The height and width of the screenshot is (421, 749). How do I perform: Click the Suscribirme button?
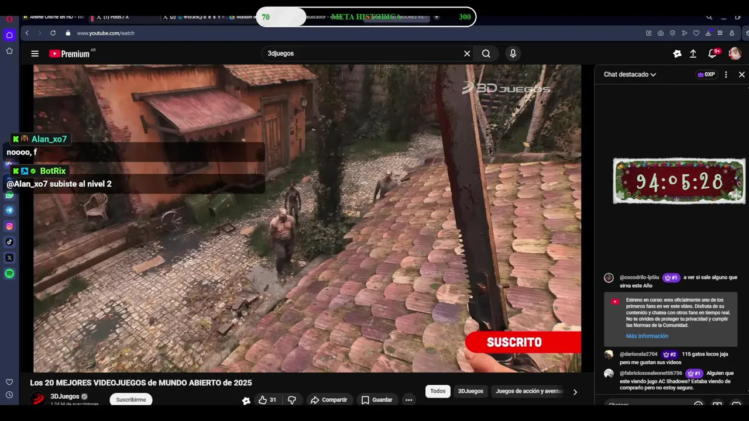(x=131, y=400)
